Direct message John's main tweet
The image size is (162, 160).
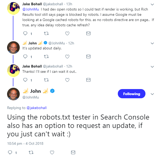[73, 152]
